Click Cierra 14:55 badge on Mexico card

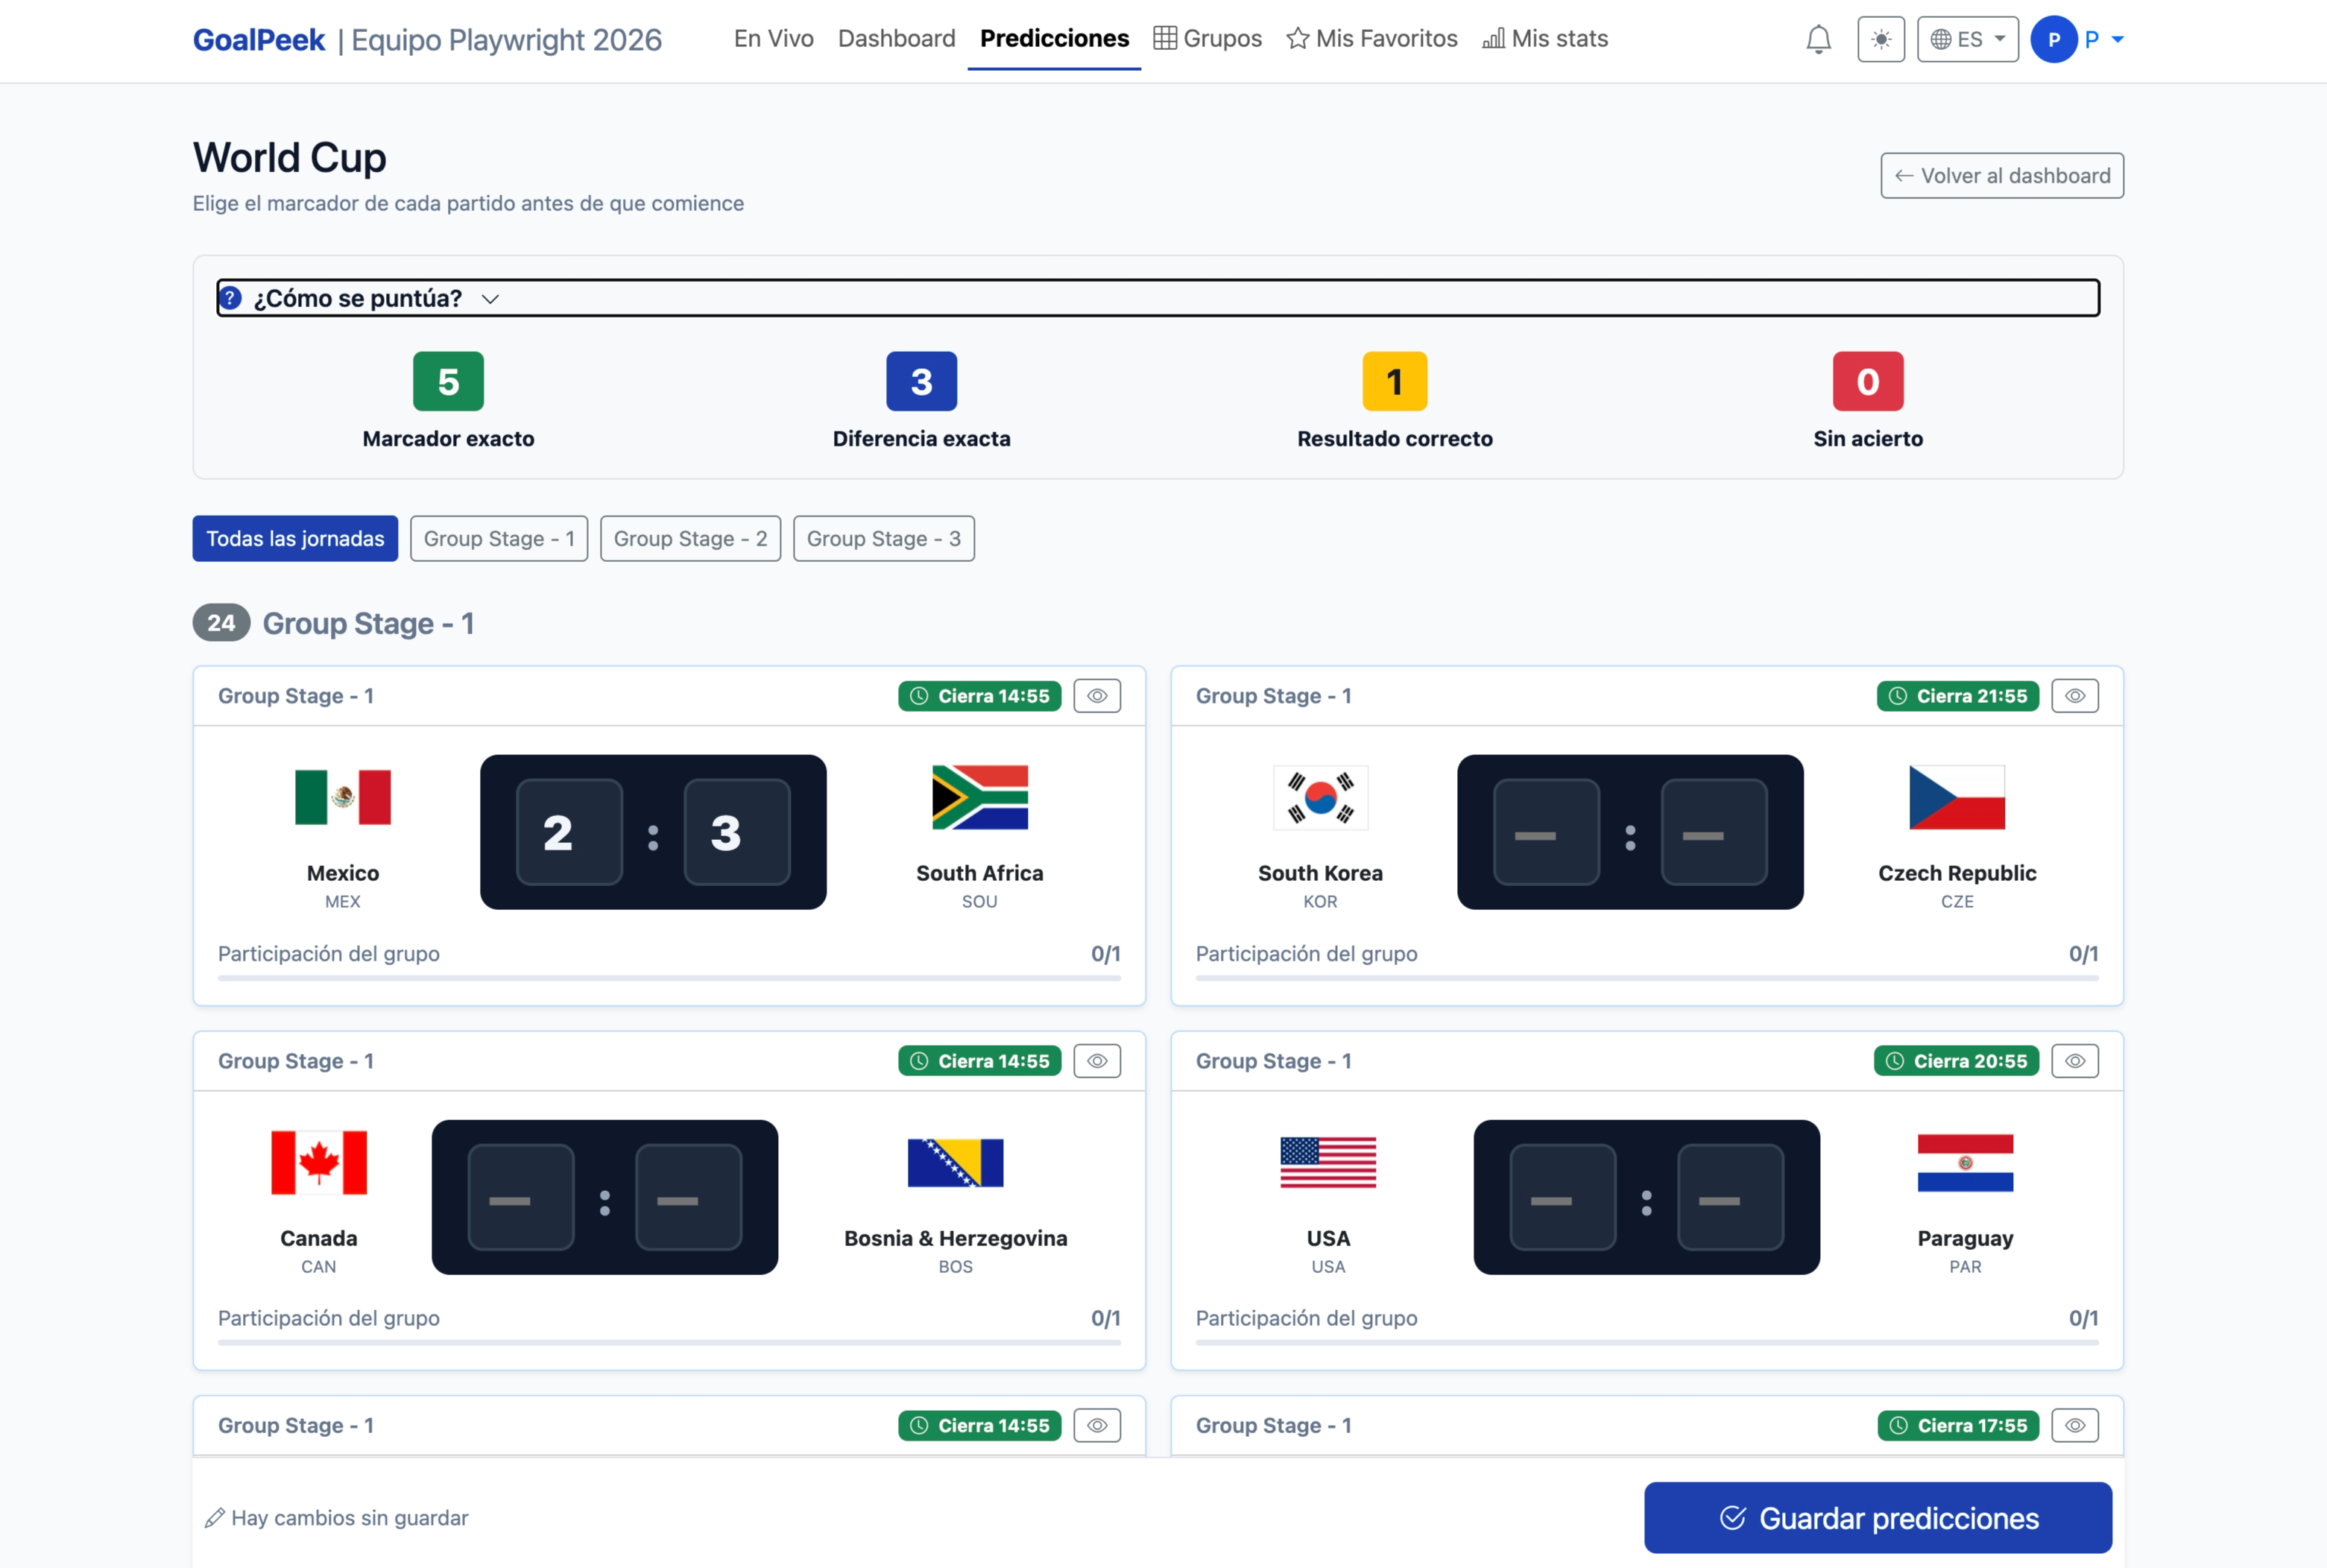tap(979, 696)
